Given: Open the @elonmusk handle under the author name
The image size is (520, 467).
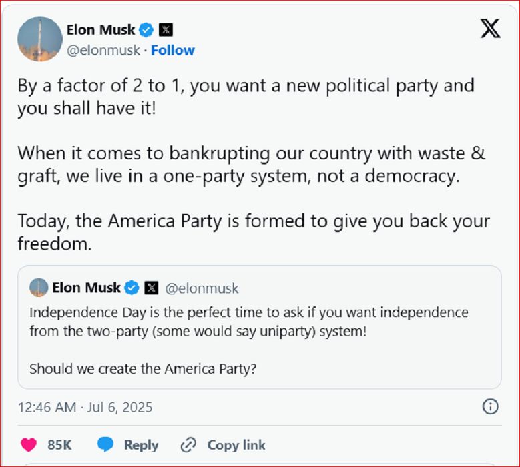Looking at the screenshot, I should 103,51.
